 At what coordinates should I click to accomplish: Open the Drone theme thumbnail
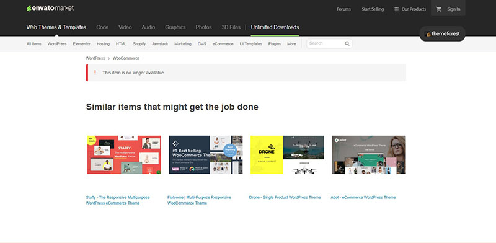(287, 155)
